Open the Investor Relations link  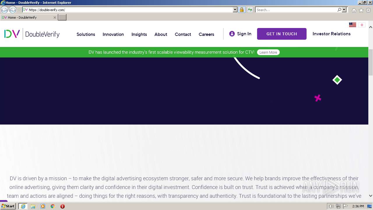tap(332, 34)
